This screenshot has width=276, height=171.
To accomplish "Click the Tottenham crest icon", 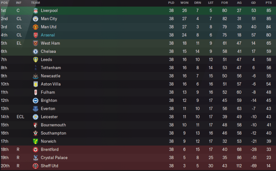I will (35, 68).
